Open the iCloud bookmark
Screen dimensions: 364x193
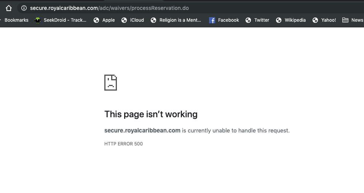pyautogui.click(x=133, y=20)
